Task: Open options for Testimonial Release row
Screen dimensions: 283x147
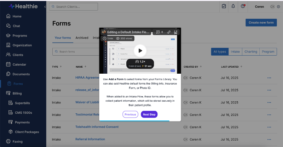Action: [269, 115]
